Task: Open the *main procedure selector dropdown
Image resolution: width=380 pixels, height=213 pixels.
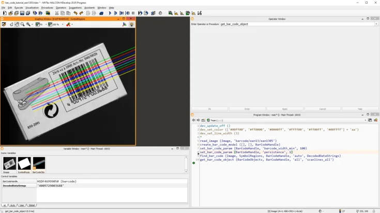Action: [x=364, y=120]
